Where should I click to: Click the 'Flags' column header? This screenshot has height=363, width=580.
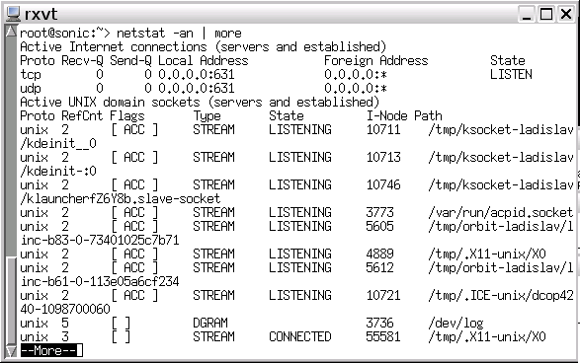click(126, 116)
